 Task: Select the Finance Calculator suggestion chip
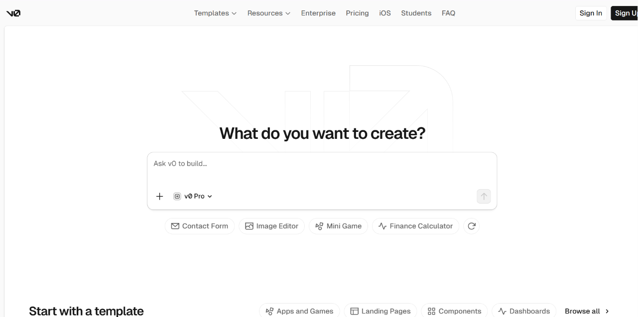point(415,226)
